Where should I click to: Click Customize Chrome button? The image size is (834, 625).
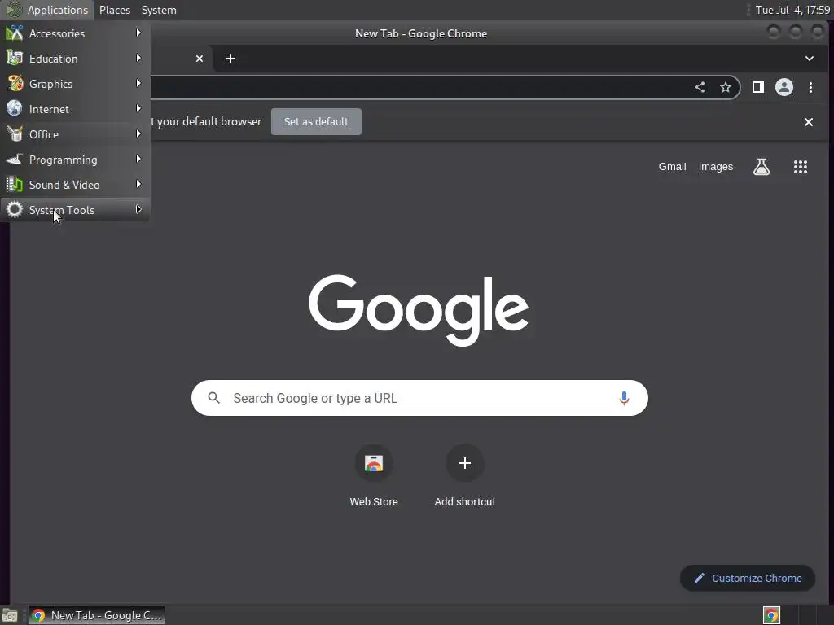coord(748,578)
